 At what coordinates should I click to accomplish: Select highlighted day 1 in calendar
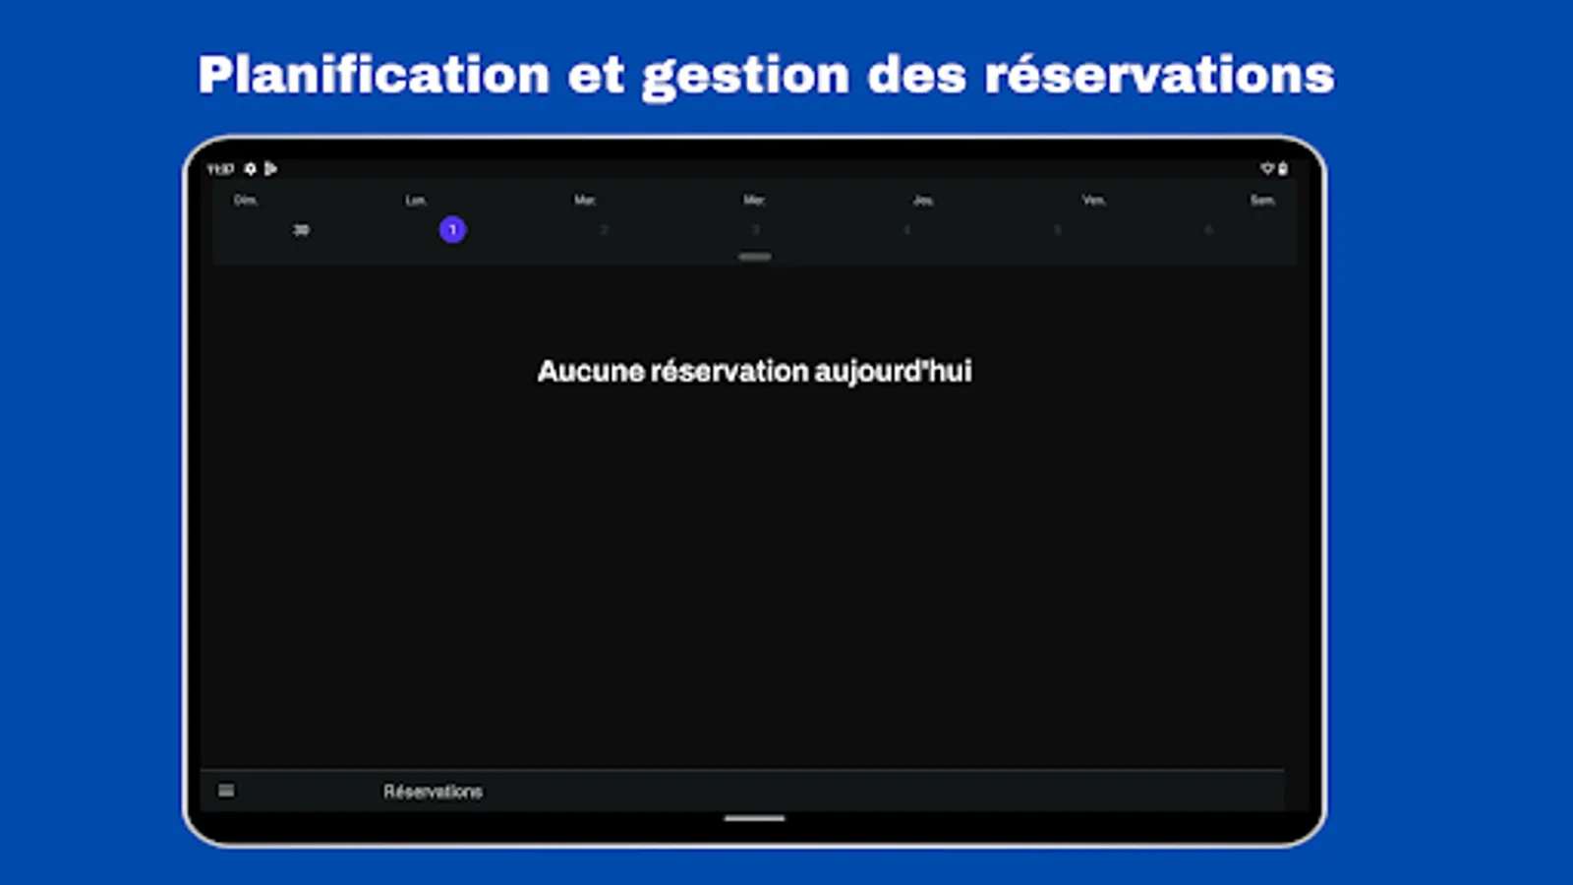click(452, 230)
